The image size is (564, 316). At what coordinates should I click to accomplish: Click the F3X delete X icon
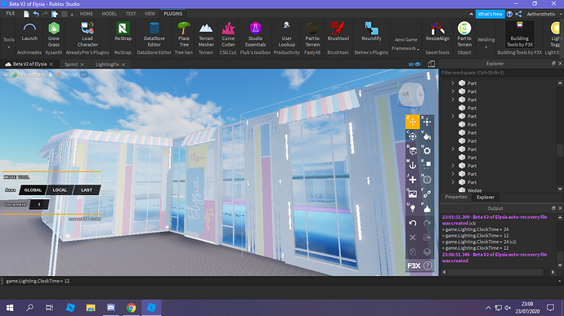pos(412,238)
